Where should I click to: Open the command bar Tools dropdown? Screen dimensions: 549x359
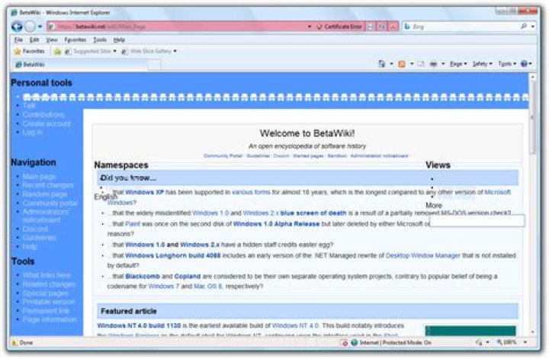(x=507, y=64)
